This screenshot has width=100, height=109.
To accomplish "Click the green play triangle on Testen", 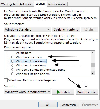I will coord(58,92).
